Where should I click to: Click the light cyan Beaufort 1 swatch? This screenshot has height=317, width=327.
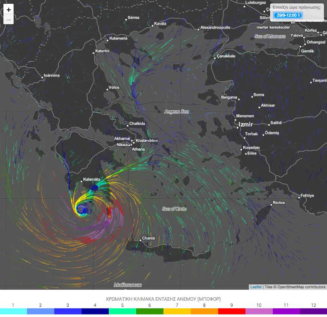tap(13, 311)
